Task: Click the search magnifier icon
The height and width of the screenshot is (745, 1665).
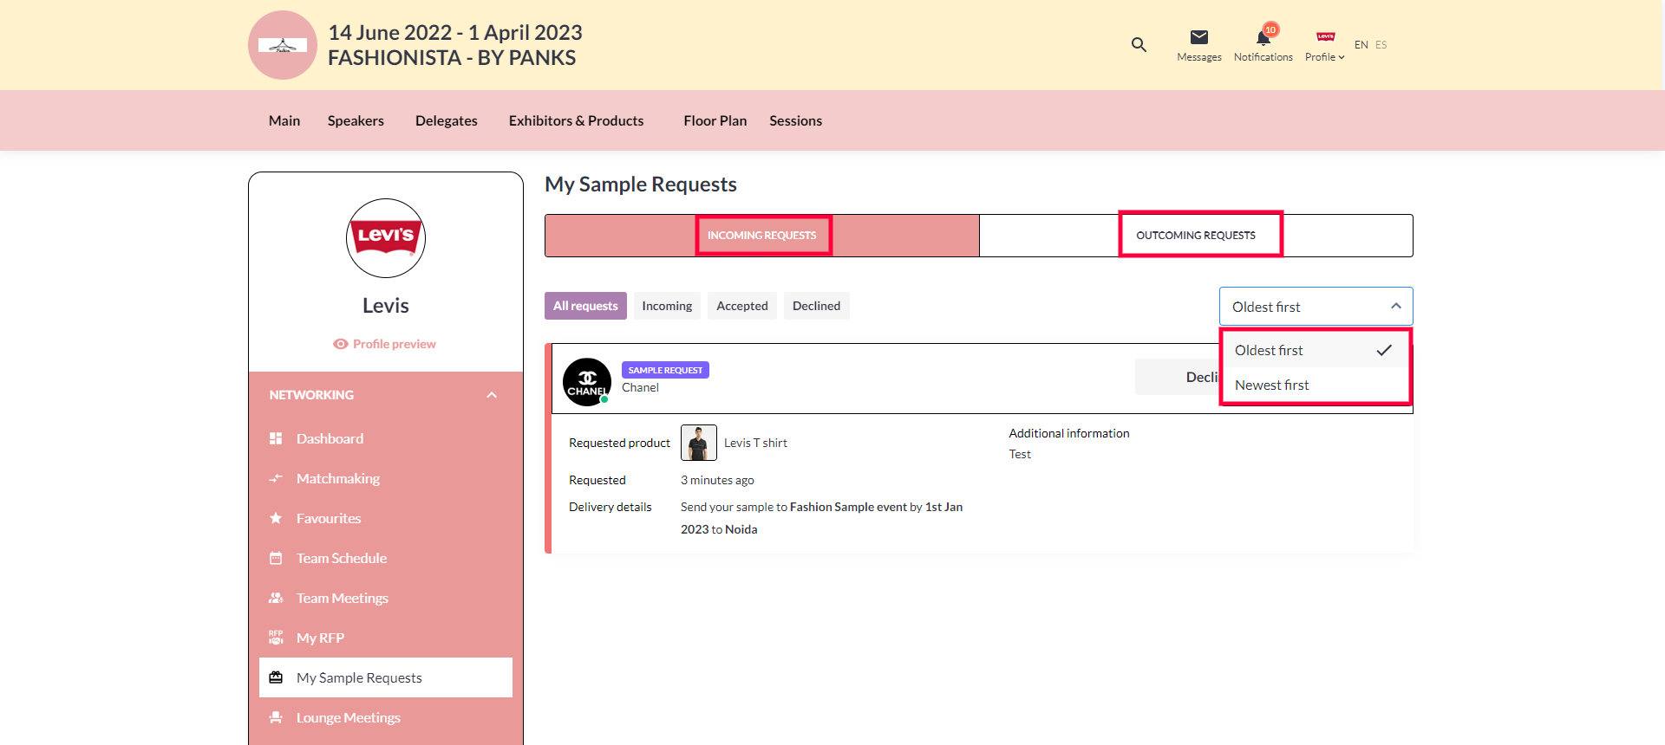Action: pos(1139,45)
